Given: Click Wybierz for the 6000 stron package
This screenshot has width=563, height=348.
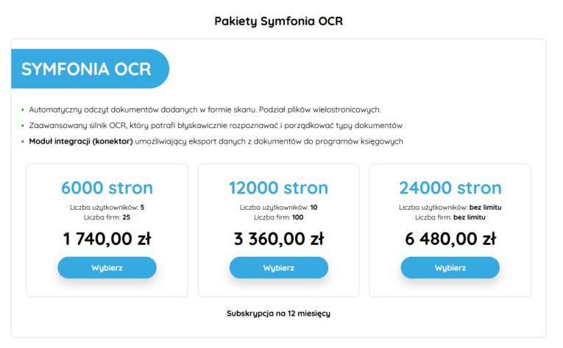Looking at the screenshot, I should coord(107,268).
